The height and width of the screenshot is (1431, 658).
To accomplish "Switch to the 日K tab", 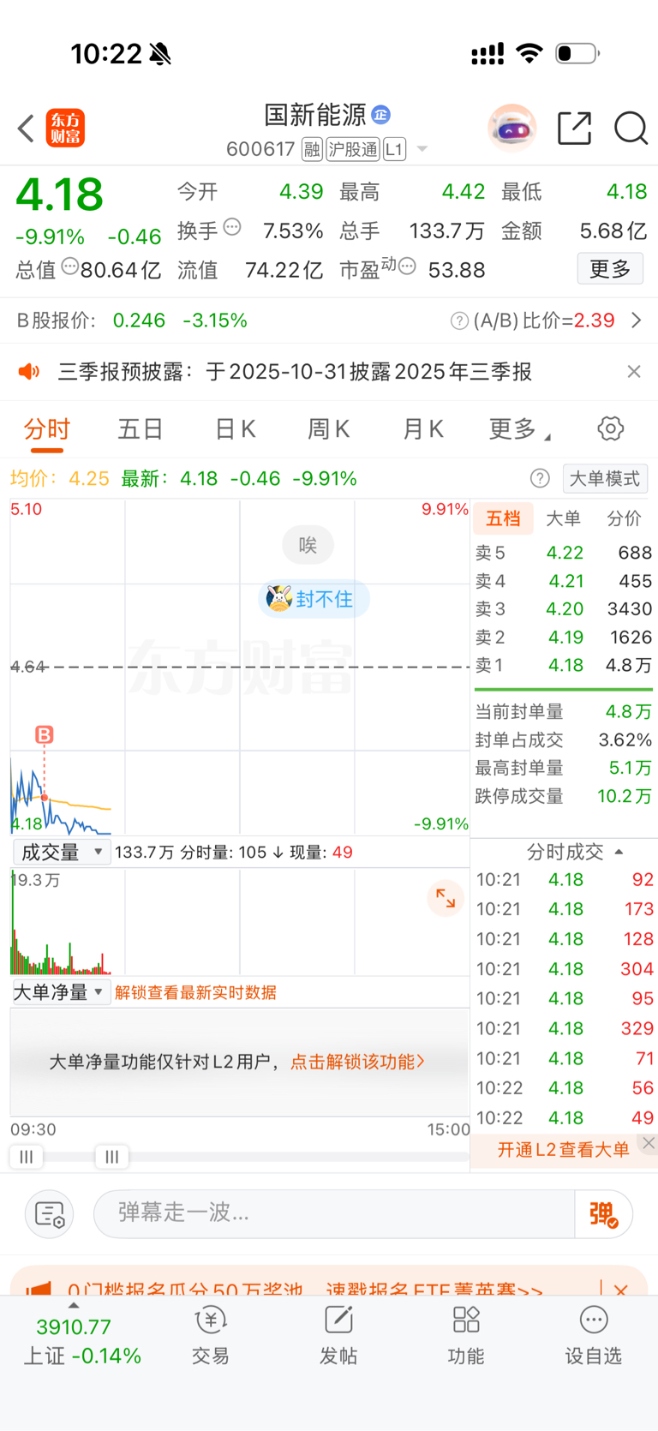I will pos(236,428).
